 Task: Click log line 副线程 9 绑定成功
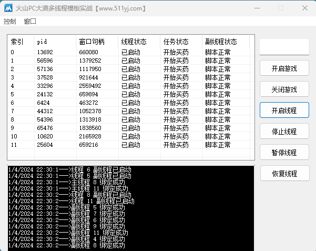[67, 226]
